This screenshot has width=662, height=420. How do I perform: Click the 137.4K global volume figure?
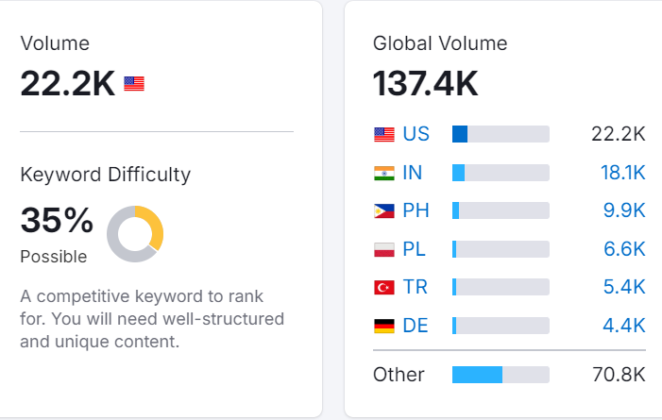point(425,83)
